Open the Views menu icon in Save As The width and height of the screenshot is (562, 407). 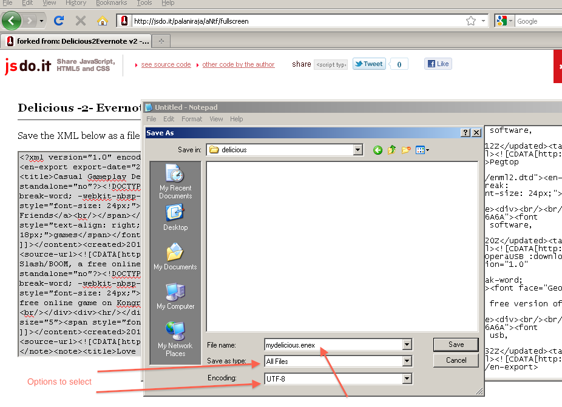[x=422, y=150]
